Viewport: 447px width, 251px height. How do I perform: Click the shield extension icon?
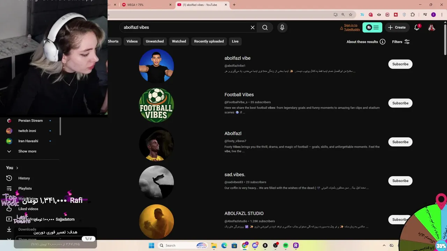click(x=404, y=15)
